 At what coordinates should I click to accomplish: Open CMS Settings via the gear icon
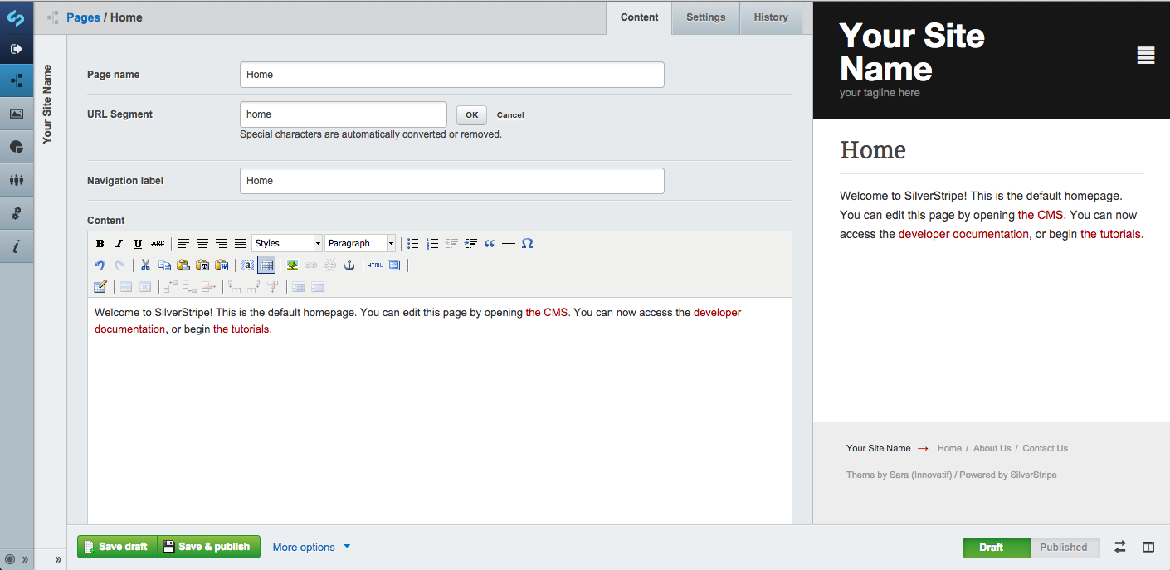click(x=17, y=213)
